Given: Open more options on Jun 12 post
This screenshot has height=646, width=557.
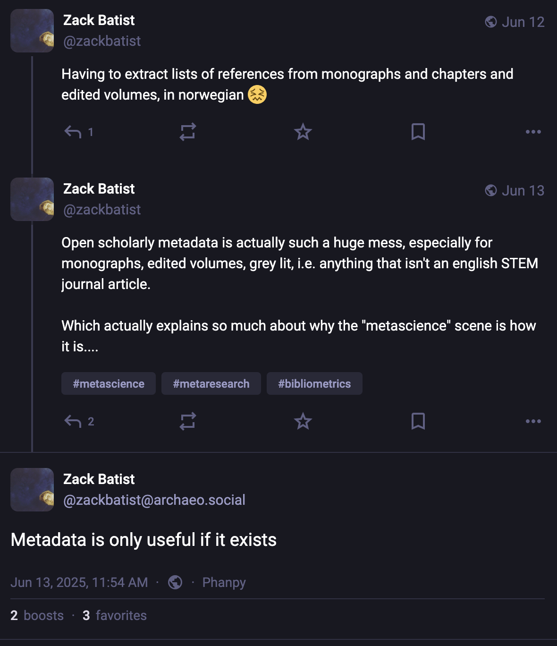Looking at the screenshot, I should (x=533, y=132).
